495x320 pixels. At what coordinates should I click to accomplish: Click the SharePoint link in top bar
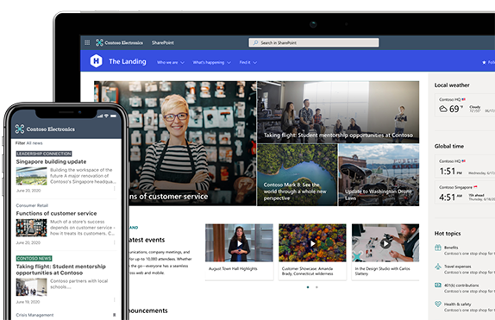tap(163, 42)
